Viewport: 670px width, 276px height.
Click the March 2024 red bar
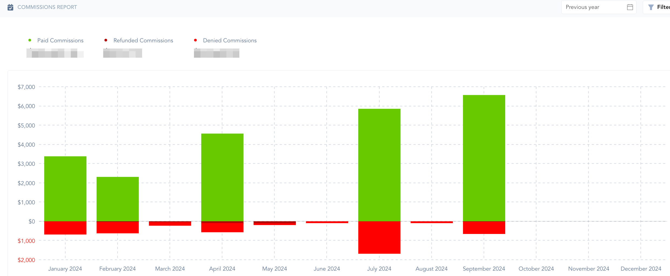[170, 224]
